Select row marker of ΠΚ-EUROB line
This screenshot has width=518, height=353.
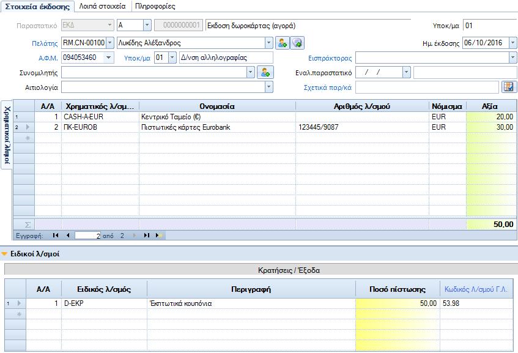24,127
